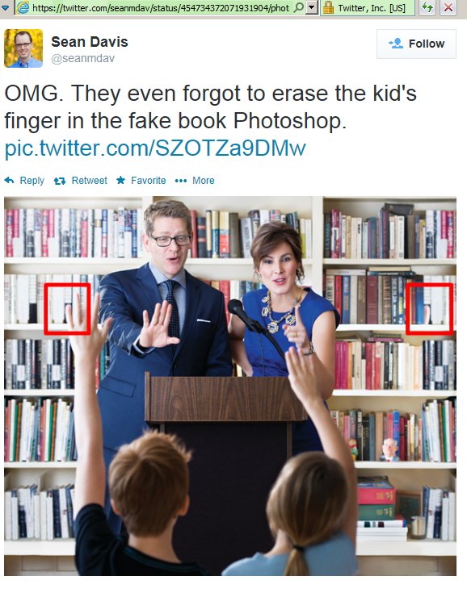Click the Favorite star icon

click(120, 180)
